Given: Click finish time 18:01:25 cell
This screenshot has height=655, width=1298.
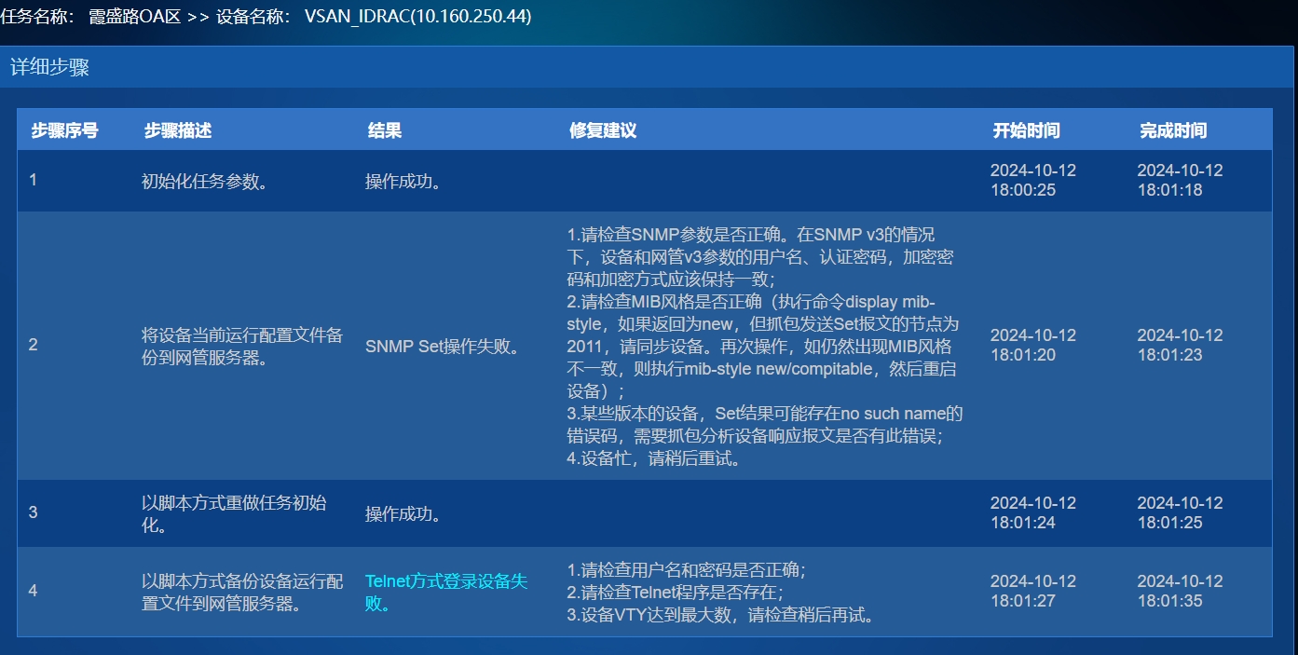Looking at the screenshot, I should (1180, 512).
